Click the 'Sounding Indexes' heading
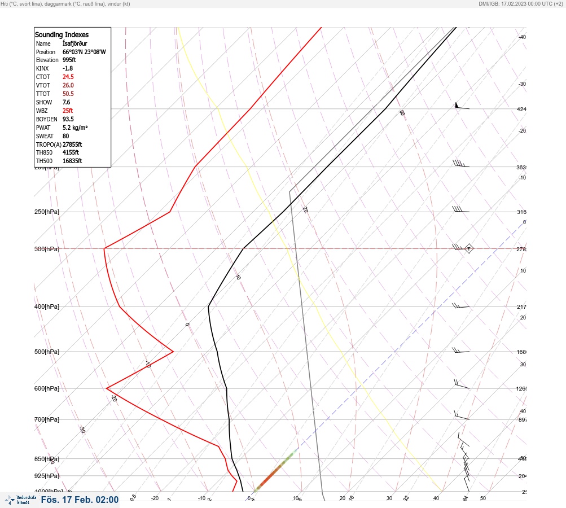 (x=62, y=34)
